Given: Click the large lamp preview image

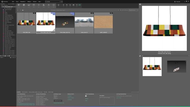Looking at the screenshot, I should tap(164, 28).
